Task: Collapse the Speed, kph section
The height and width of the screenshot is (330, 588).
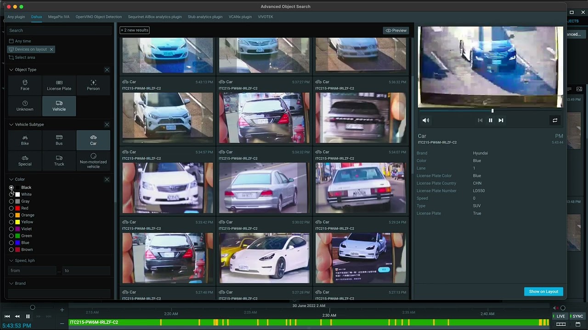Action: click(x=11, y=260)
